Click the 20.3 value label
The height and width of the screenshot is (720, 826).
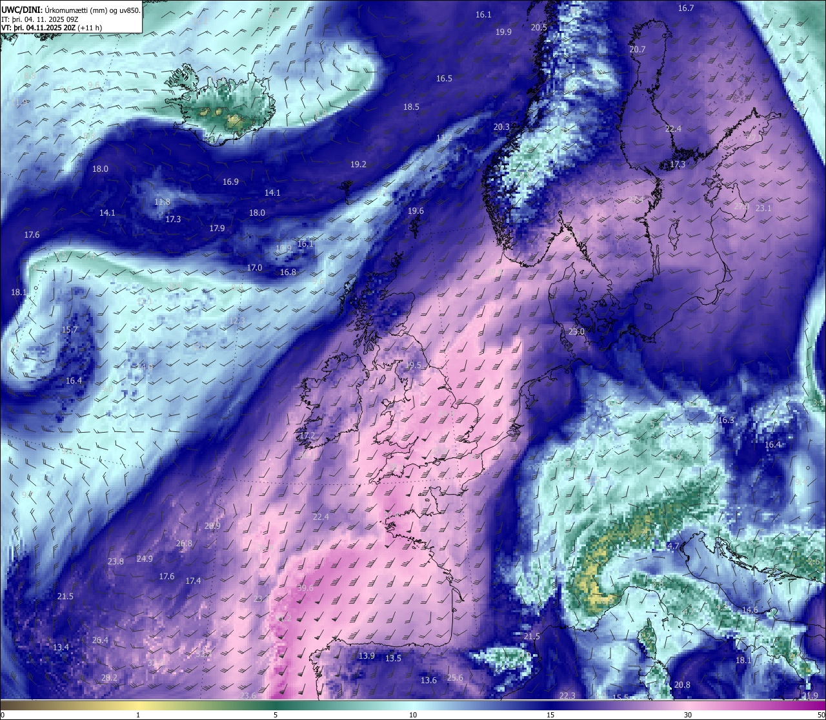(501, 127)
